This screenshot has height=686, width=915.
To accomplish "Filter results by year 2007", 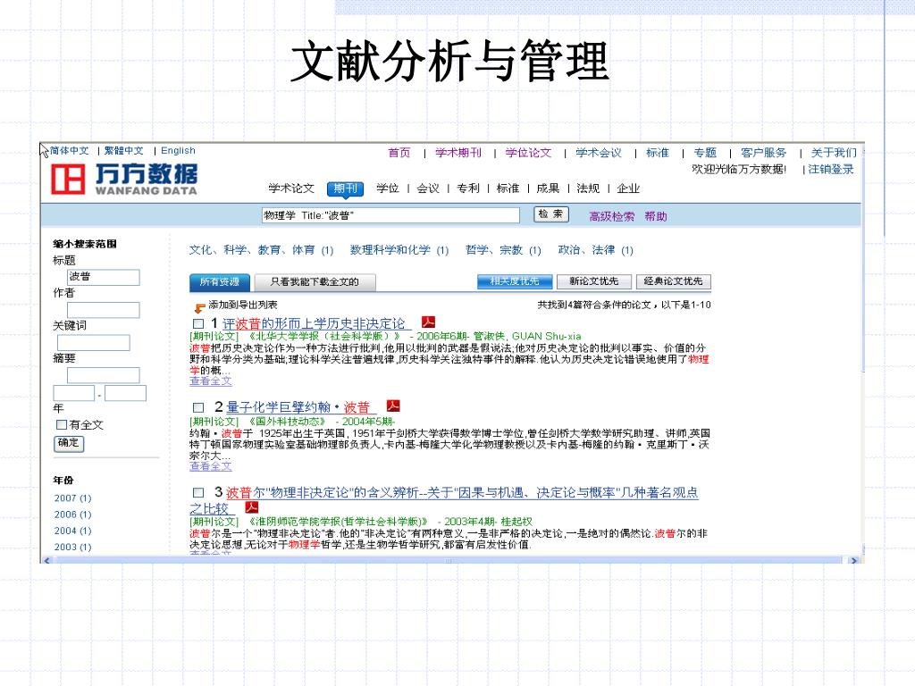I will 73,498.
